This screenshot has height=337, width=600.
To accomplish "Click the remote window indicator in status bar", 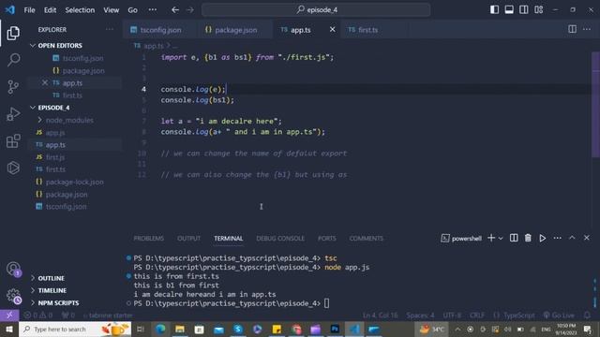I will point(9,315).
